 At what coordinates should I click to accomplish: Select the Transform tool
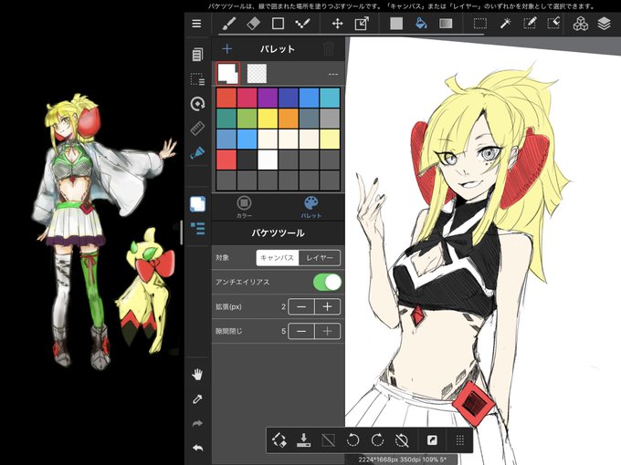pos(362,24)
